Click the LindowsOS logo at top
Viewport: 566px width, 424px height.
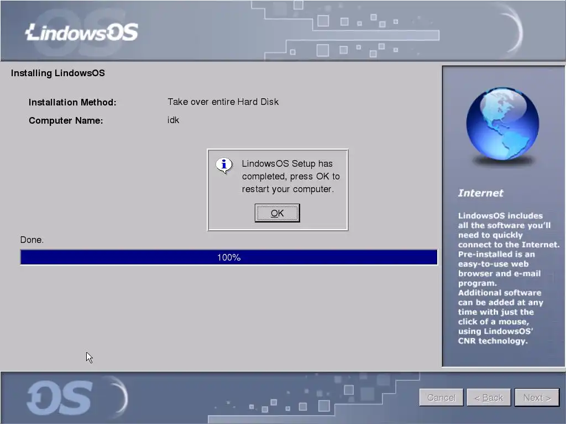point(82,33)
